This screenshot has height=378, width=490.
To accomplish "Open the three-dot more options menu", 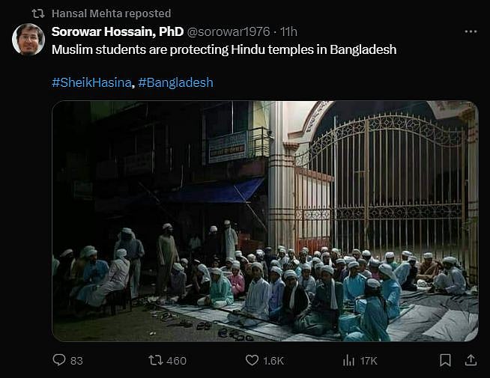I will pos(471,31).
